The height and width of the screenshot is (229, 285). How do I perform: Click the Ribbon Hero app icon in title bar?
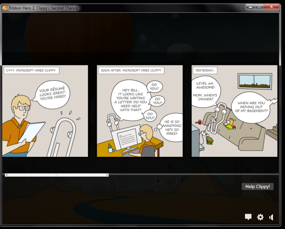tap(5, 8)
